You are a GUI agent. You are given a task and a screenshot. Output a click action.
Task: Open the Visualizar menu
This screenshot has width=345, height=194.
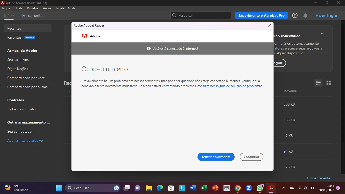(x=33, y=8)
